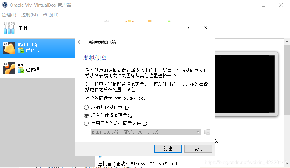This screenshot has width=290, height=168.
Task: Click the KALI_LQ saved-state icon
Action: pos(21,50)
